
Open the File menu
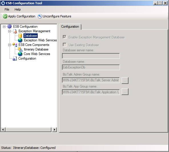[7, 9]
